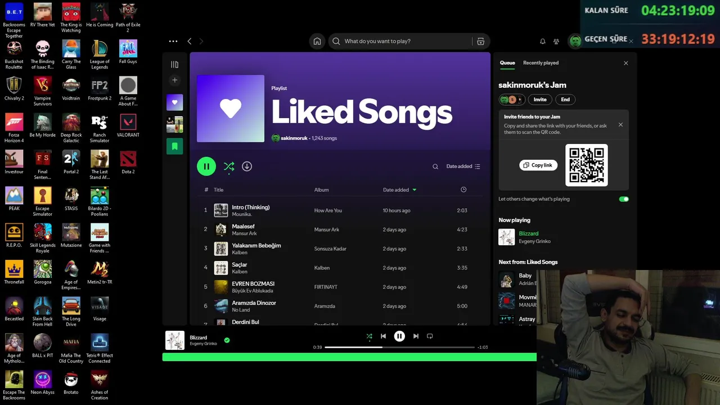Select Liked Songs heart in sidebar
This screenshot has width=720, height=405.
(x=174, y=102)
